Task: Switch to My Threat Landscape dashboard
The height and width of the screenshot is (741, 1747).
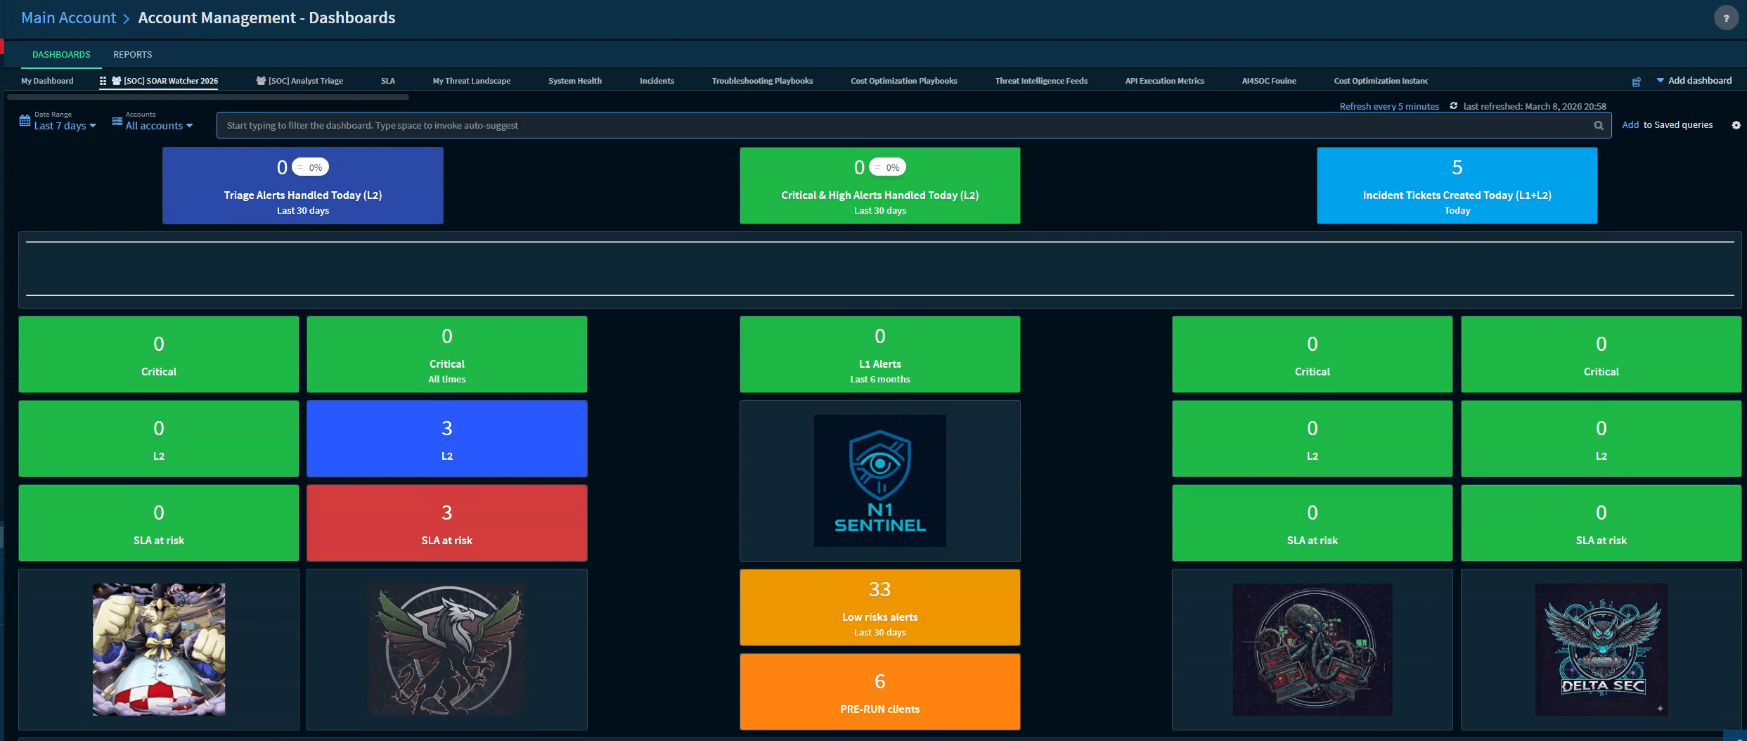Action: (x=472, y=81)
